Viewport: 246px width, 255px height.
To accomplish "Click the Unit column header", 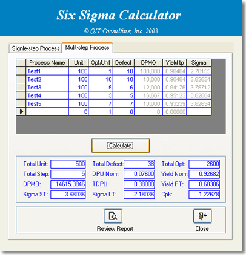I will [x=79, y=63].
